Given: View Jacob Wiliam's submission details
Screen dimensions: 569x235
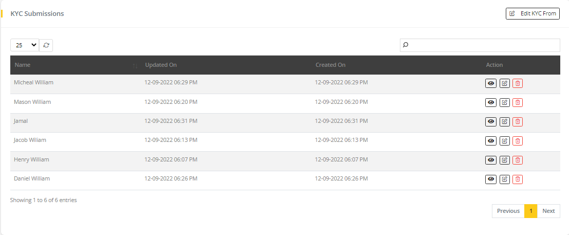Looking at the screenshot, I should (491, 141).
